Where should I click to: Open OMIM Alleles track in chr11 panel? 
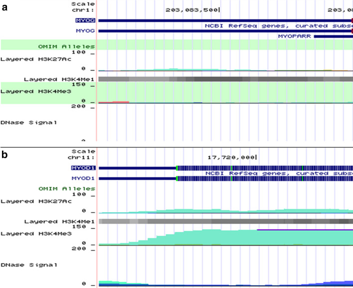tap(74, 189)
